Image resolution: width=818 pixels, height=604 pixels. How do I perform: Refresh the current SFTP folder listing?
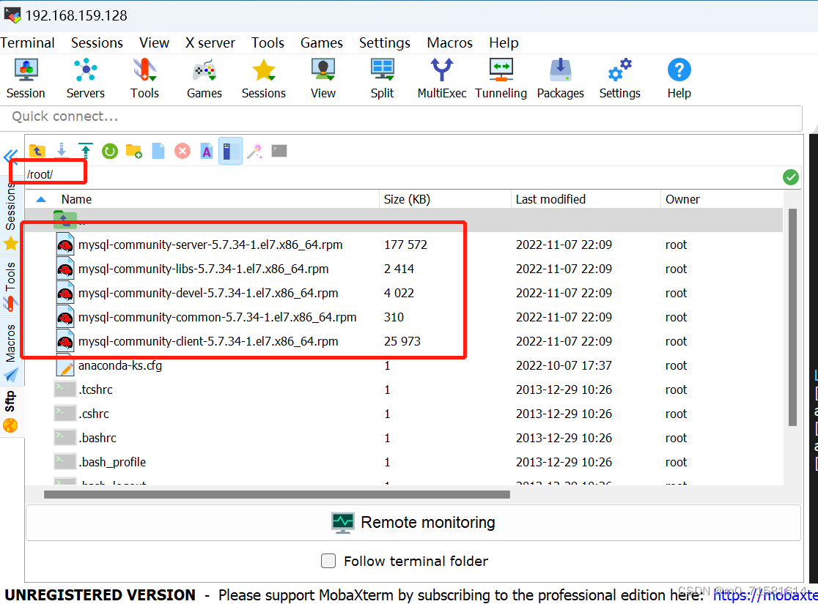coord(110,151)
